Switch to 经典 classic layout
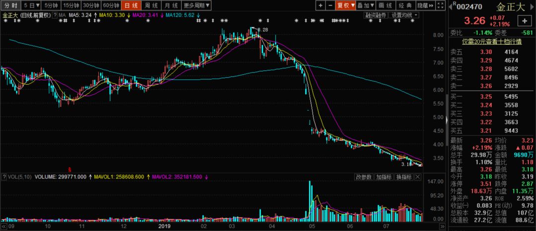This screenshot has width=536, height=231. point(406,5)
